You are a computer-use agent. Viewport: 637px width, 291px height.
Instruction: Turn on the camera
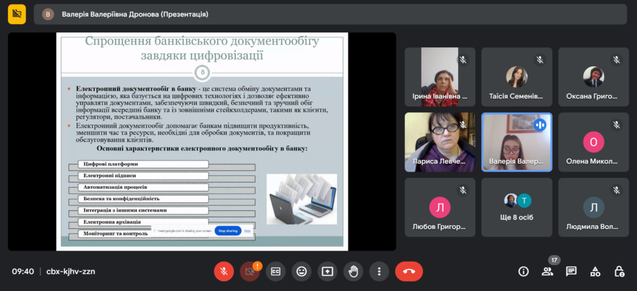tap(249, 271)
